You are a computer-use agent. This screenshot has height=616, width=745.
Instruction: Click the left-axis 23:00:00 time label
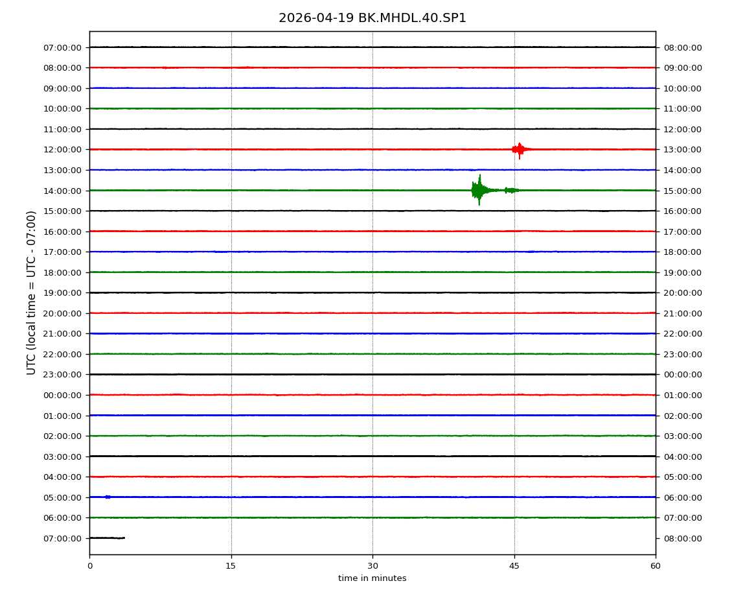coord(63,375)
